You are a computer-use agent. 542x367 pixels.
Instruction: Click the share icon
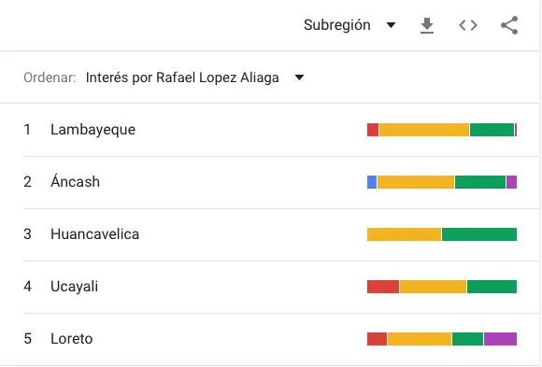pyautogui.click(x=509, y=25)
